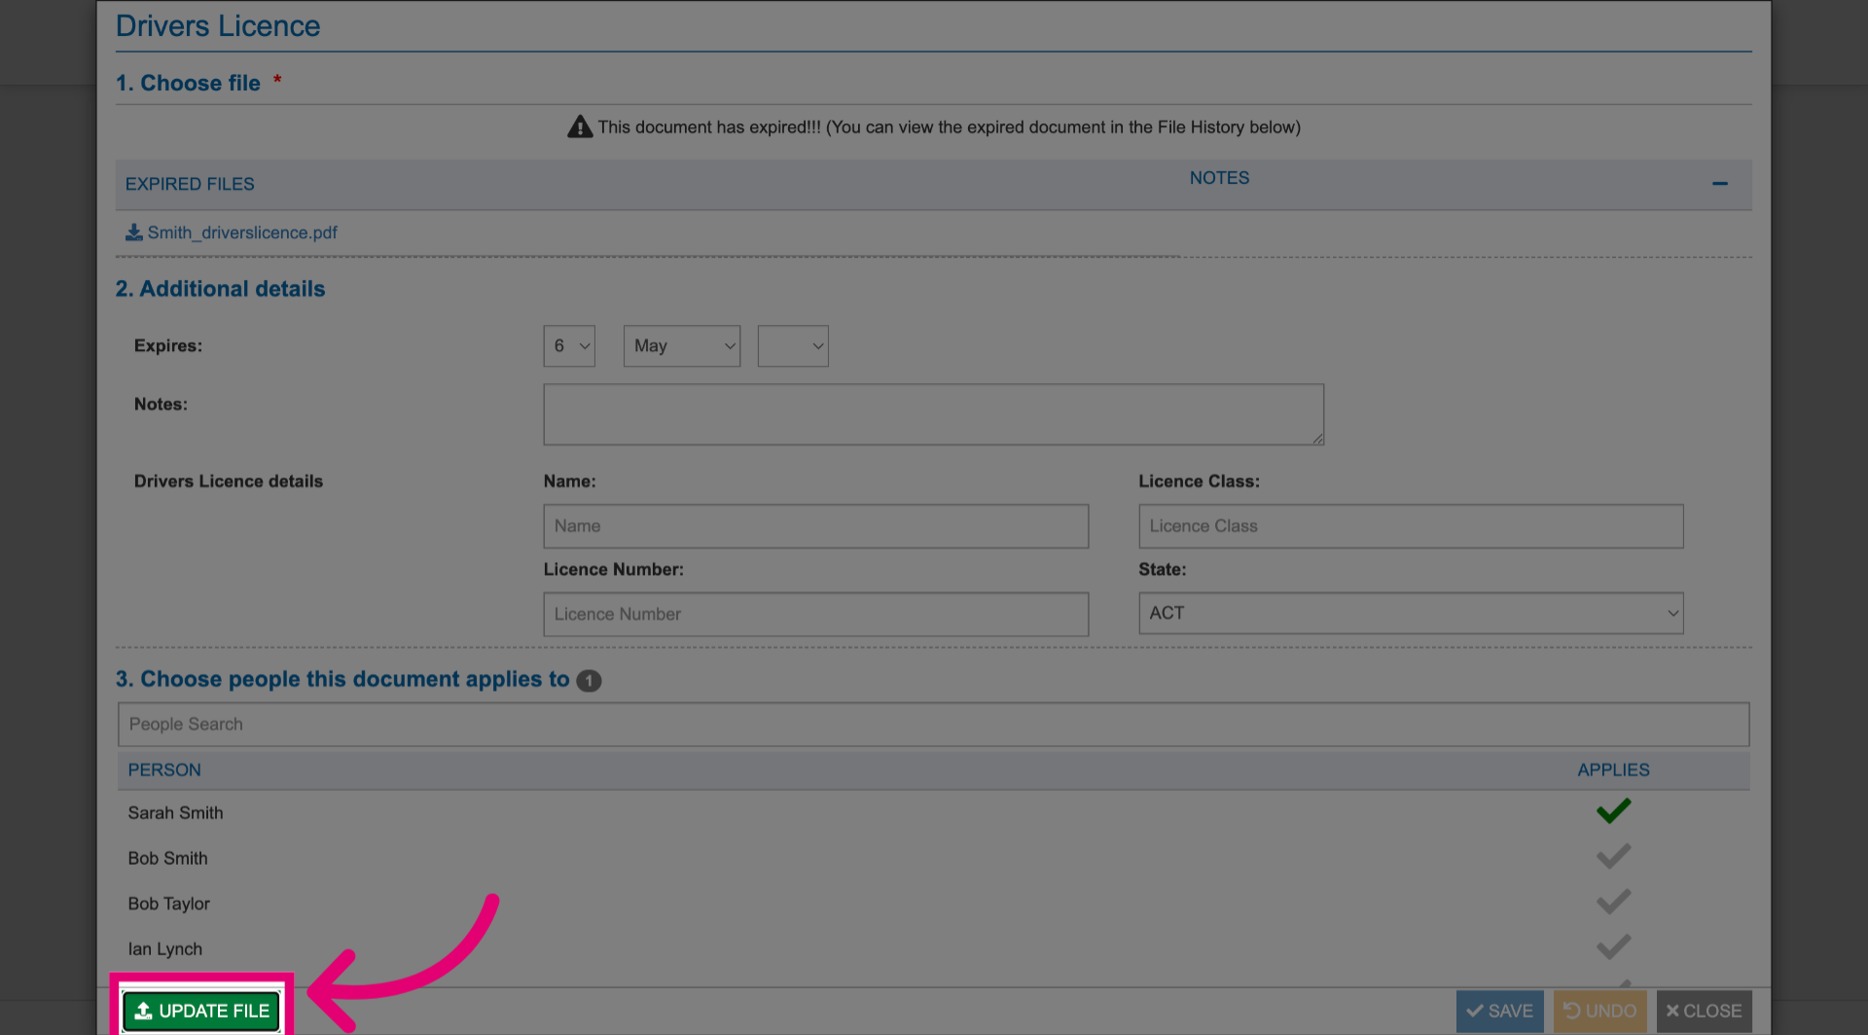Select the Ian Lynch row name
This screenshot has width=1868, height=1035.
[x=165, y=949]
